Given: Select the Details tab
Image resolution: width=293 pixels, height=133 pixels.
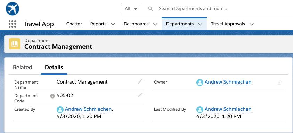Looking at the screenshot, I should pos(54,67).
